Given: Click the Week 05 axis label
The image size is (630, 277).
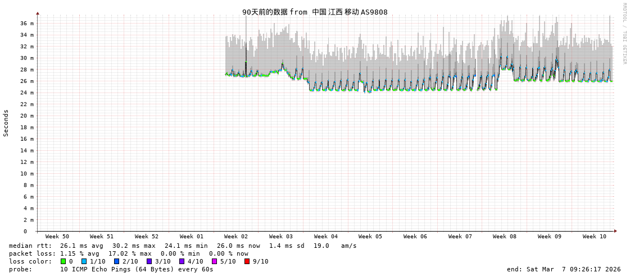Looking at the screenshot, I should tap(370, 237).
